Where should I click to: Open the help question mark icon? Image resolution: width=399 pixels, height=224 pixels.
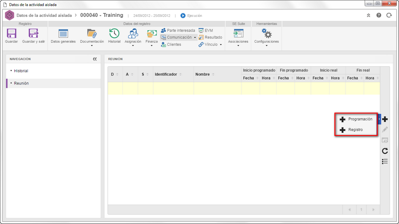[379, 15]
